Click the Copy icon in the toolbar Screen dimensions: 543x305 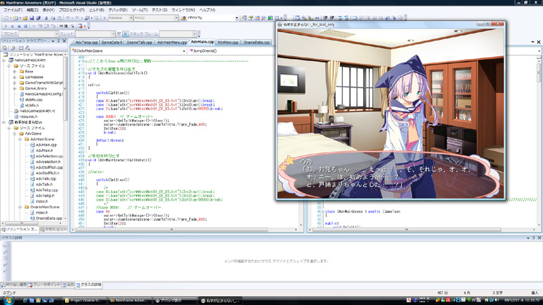53,18
